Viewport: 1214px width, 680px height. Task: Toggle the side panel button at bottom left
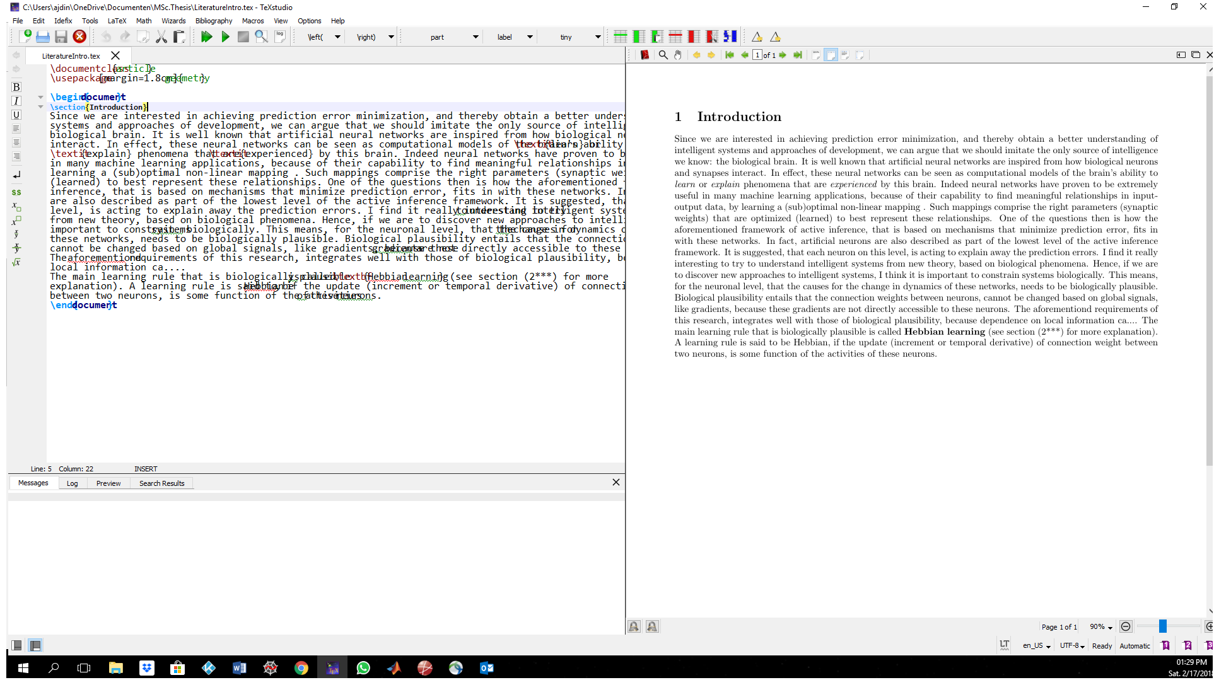coord(17,645)
